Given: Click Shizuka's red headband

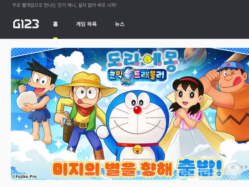Looking at the screenshot, I should [189, 81].
